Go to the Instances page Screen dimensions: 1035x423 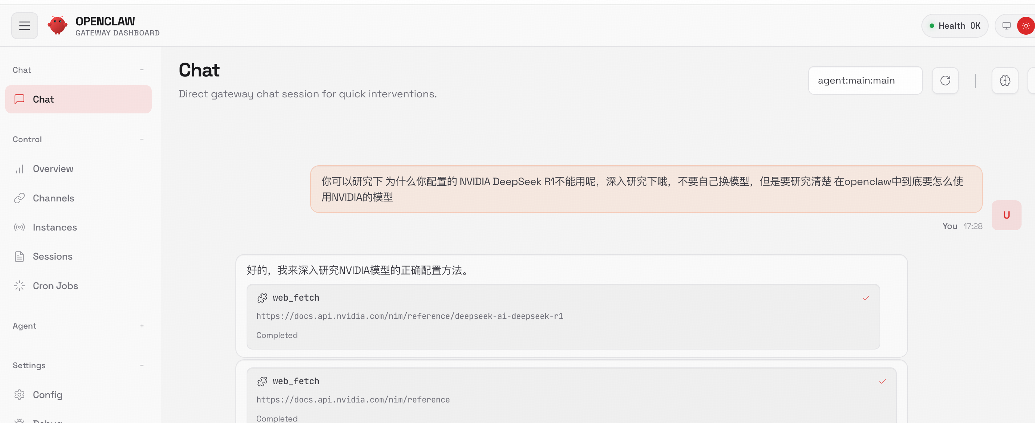click(x=54, y=227)
